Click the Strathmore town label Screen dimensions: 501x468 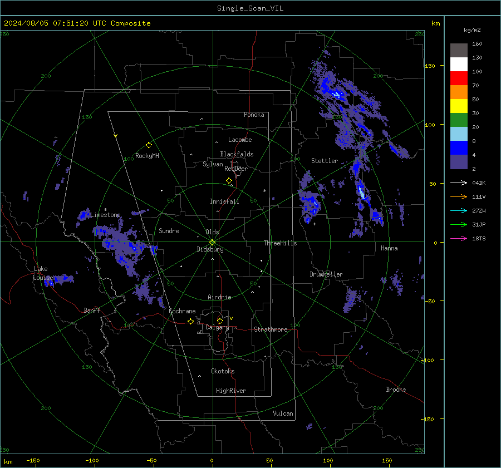tap(271, 329)
